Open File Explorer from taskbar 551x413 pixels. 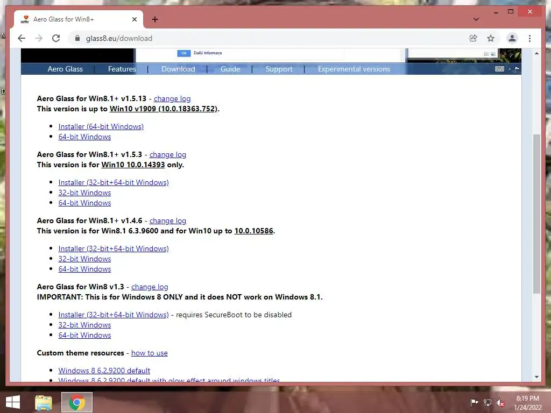point(44,402)
